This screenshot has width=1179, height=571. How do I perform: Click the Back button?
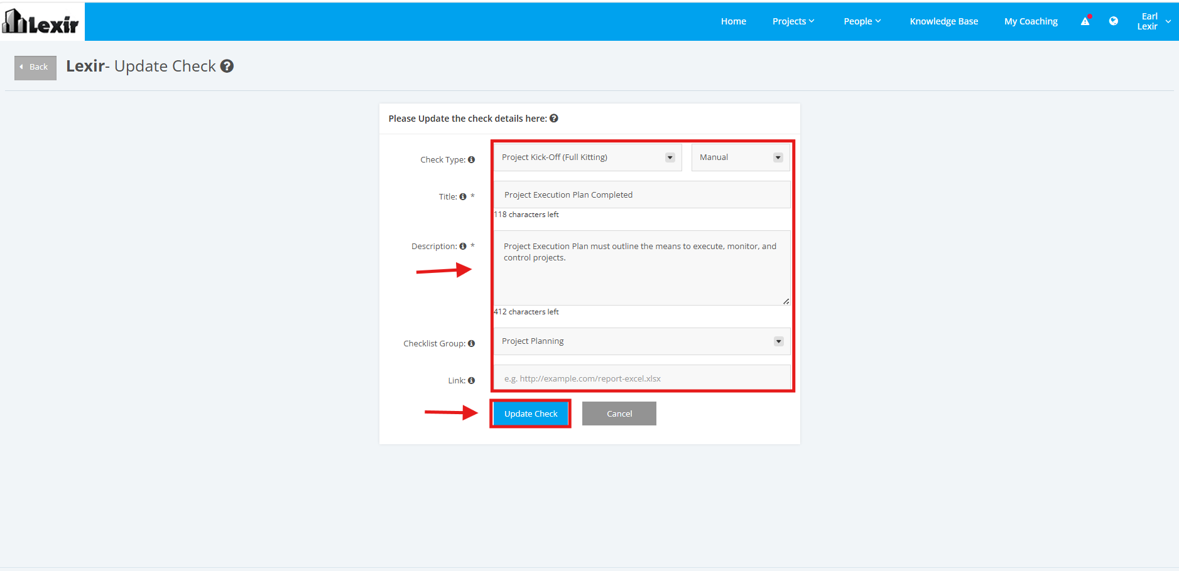point(35,67)
